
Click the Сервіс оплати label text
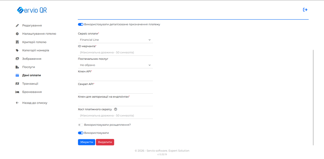pos(88,33)
